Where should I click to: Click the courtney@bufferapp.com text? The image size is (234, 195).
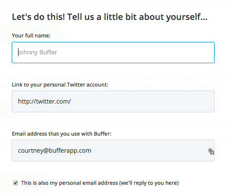pyautogui.click(x=54, y=151)
